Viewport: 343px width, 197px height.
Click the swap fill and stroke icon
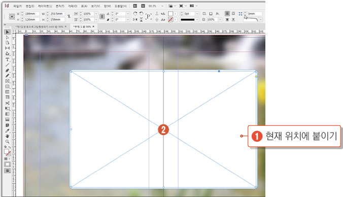[10, 148]
